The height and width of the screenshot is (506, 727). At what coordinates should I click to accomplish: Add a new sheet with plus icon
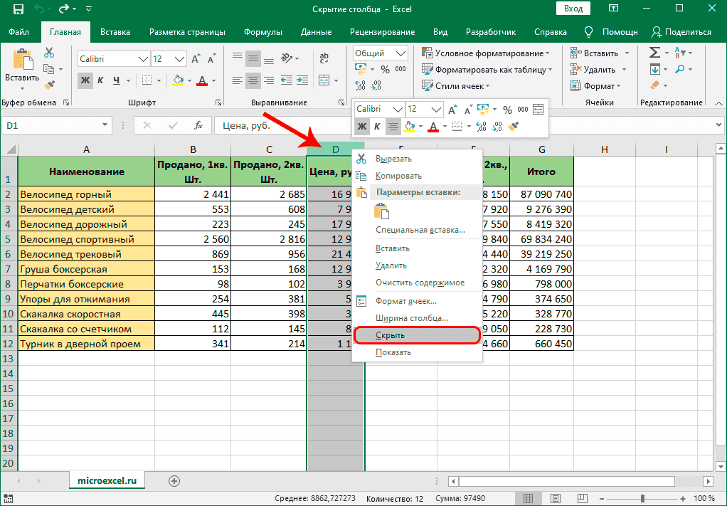pyautogui.click(x=174, y=481)
